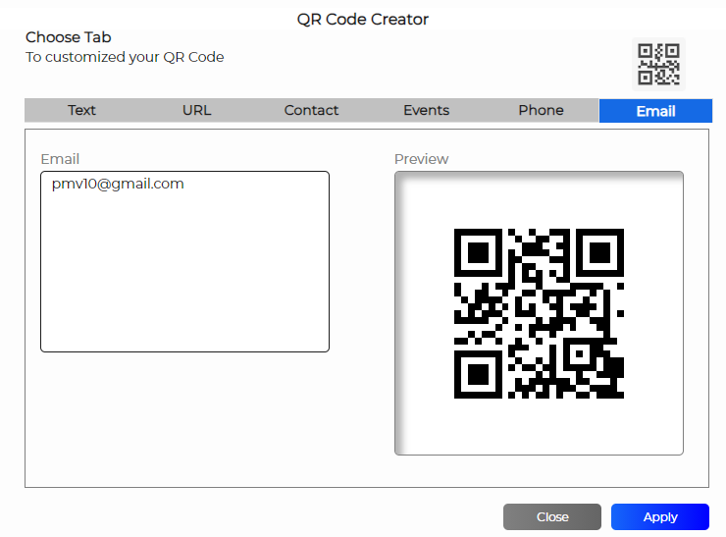
Task: Click the Close button
Action: [x=552, y=516]
